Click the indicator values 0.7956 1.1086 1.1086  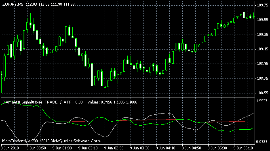click(112, 102)
